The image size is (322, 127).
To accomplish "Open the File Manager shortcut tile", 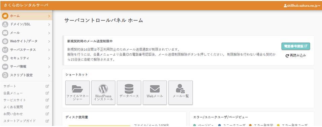I will (77, 93).
